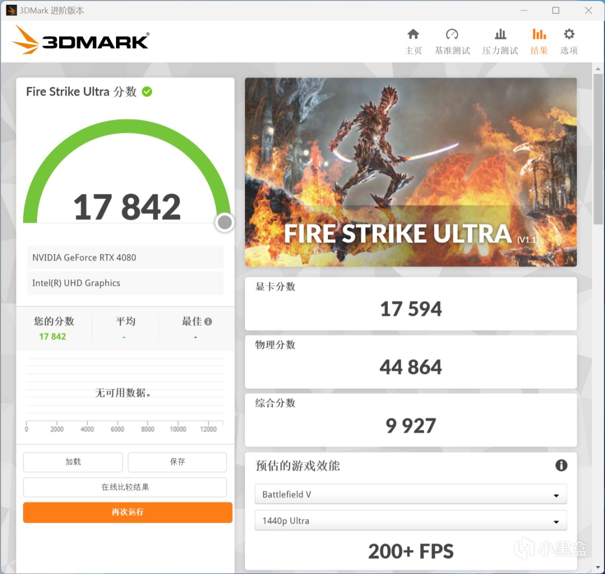Viewport: 605px width, 574px height.
Task: Click the 加载 load button
Action: (73, 462)
